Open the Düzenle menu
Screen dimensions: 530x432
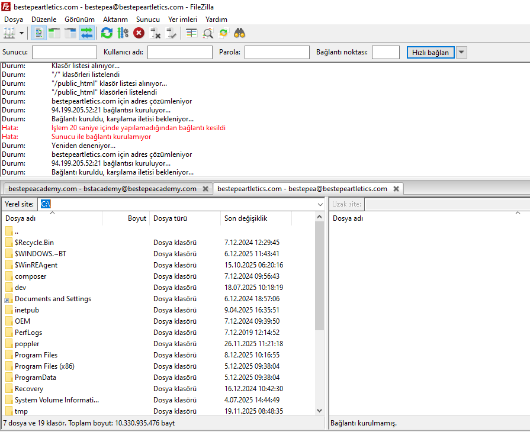(x=44, y=20)
